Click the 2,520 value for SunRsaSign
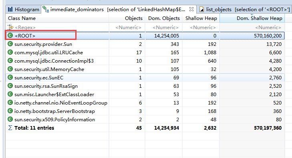 tap(275, 86)
